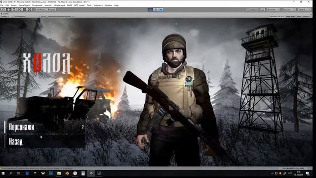Open the GameObject menu
316x178 pixels.
pos(24,5)
